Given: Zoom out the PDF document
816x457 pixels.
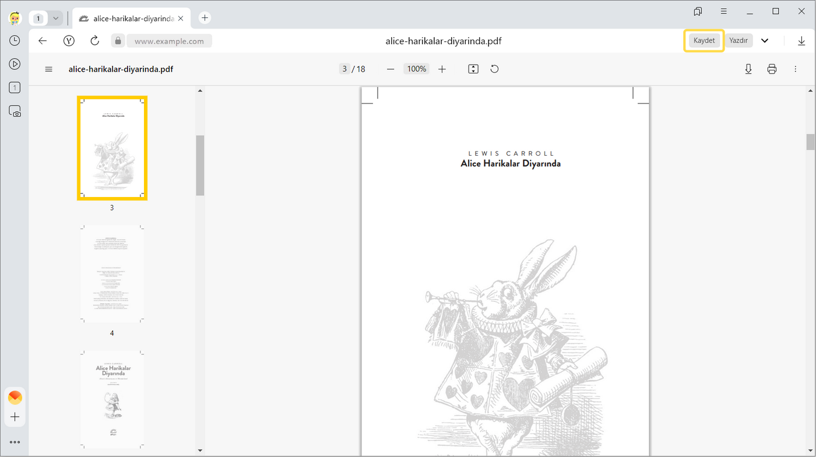Looking at the screenshot, I should (391, 69).
